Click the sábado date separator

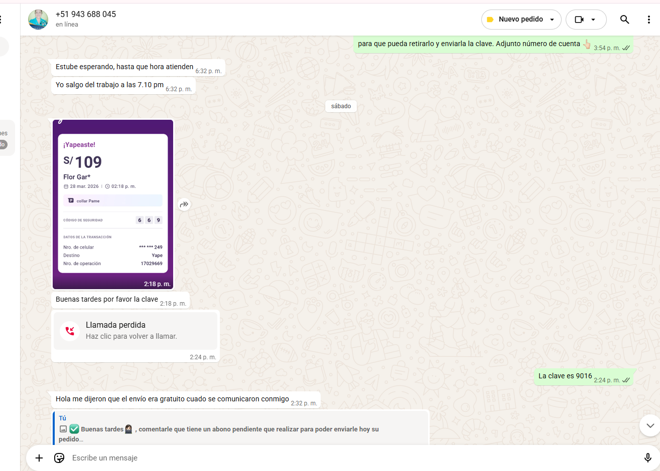coord(341,106)
